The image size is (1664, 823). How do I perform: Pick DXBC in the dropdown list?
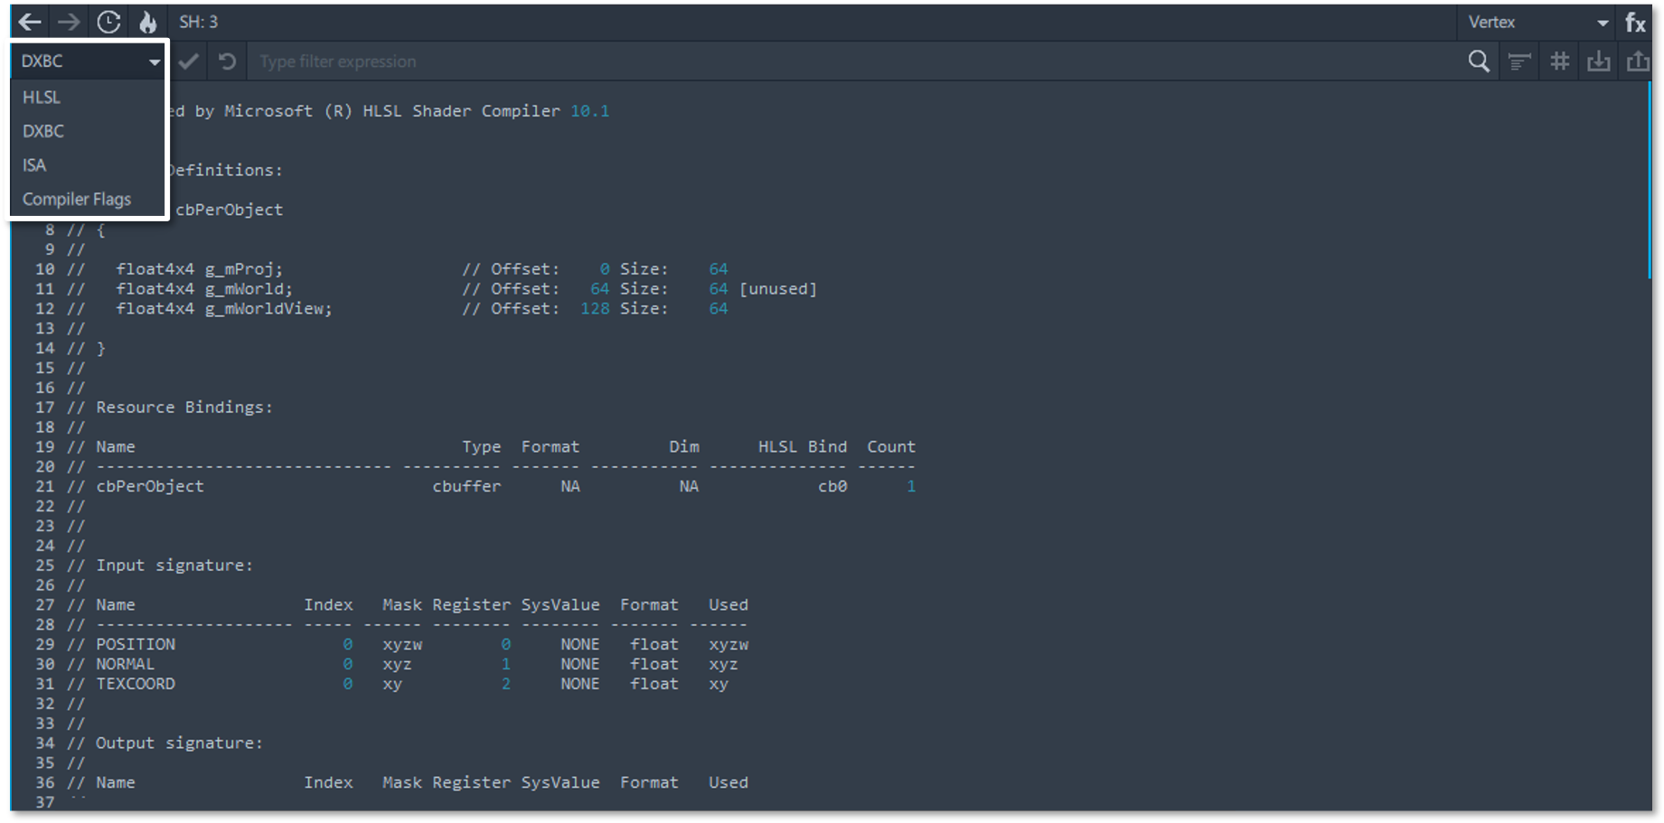[43, 131]
